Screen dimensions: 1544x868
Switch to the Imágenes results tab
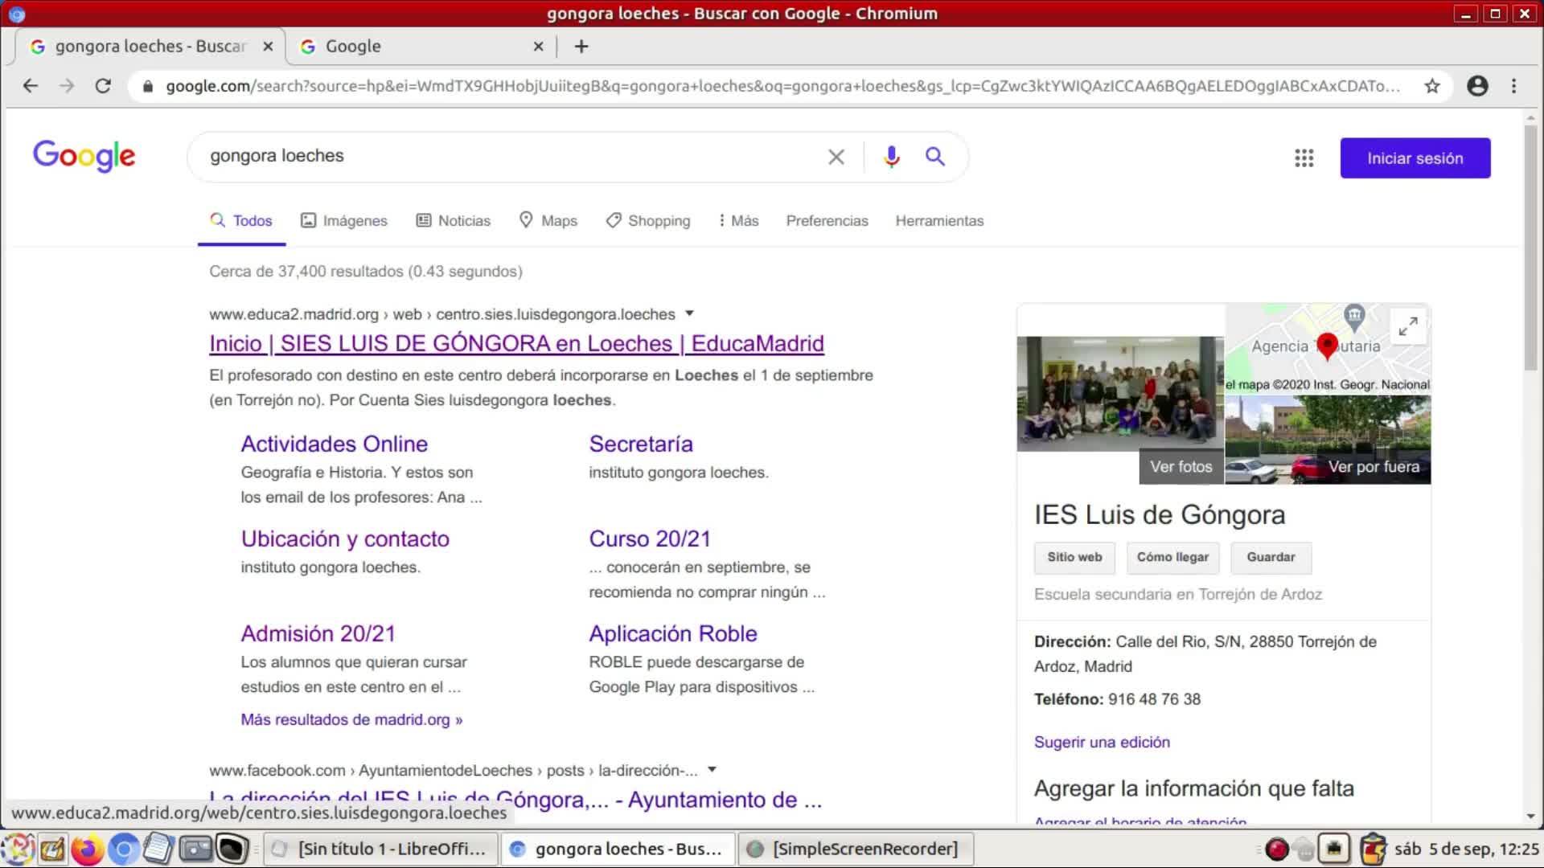(344, 220)
